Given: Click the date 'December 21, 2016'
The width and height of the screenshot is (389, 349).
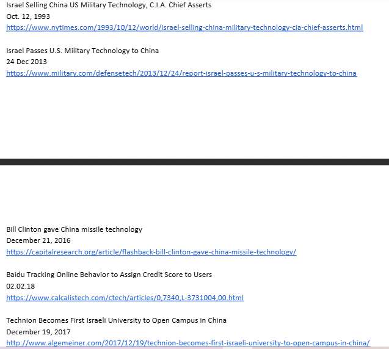Looking at the screenshot, I should pos(38,240).
